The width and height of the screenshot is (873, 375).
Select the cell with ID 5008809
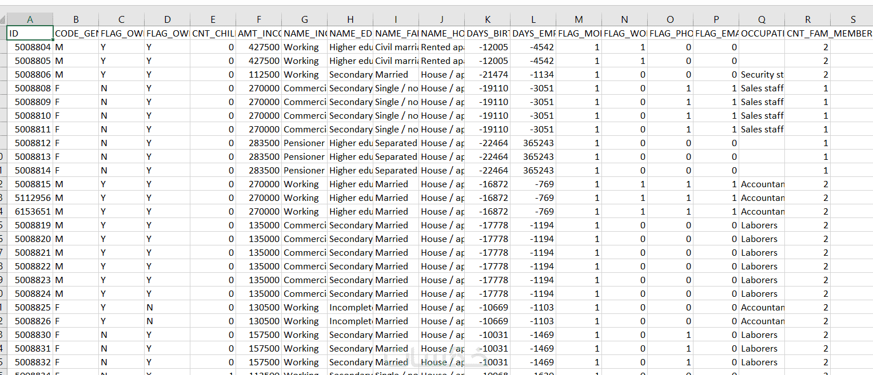pos(30,102)
